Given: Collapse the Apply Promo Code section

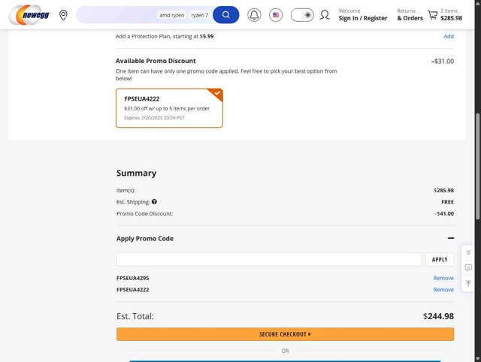Looking at the screenshot, I should [450, 238].
